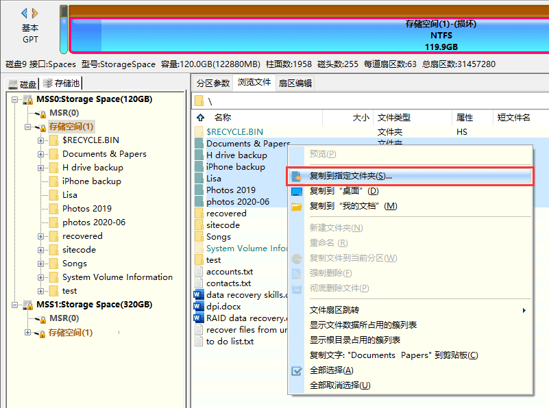Image resolution: width=549 pixels, height=408 pixels.
Task: Click the Word icon of dpi.docx
Action: coord(197,306)
